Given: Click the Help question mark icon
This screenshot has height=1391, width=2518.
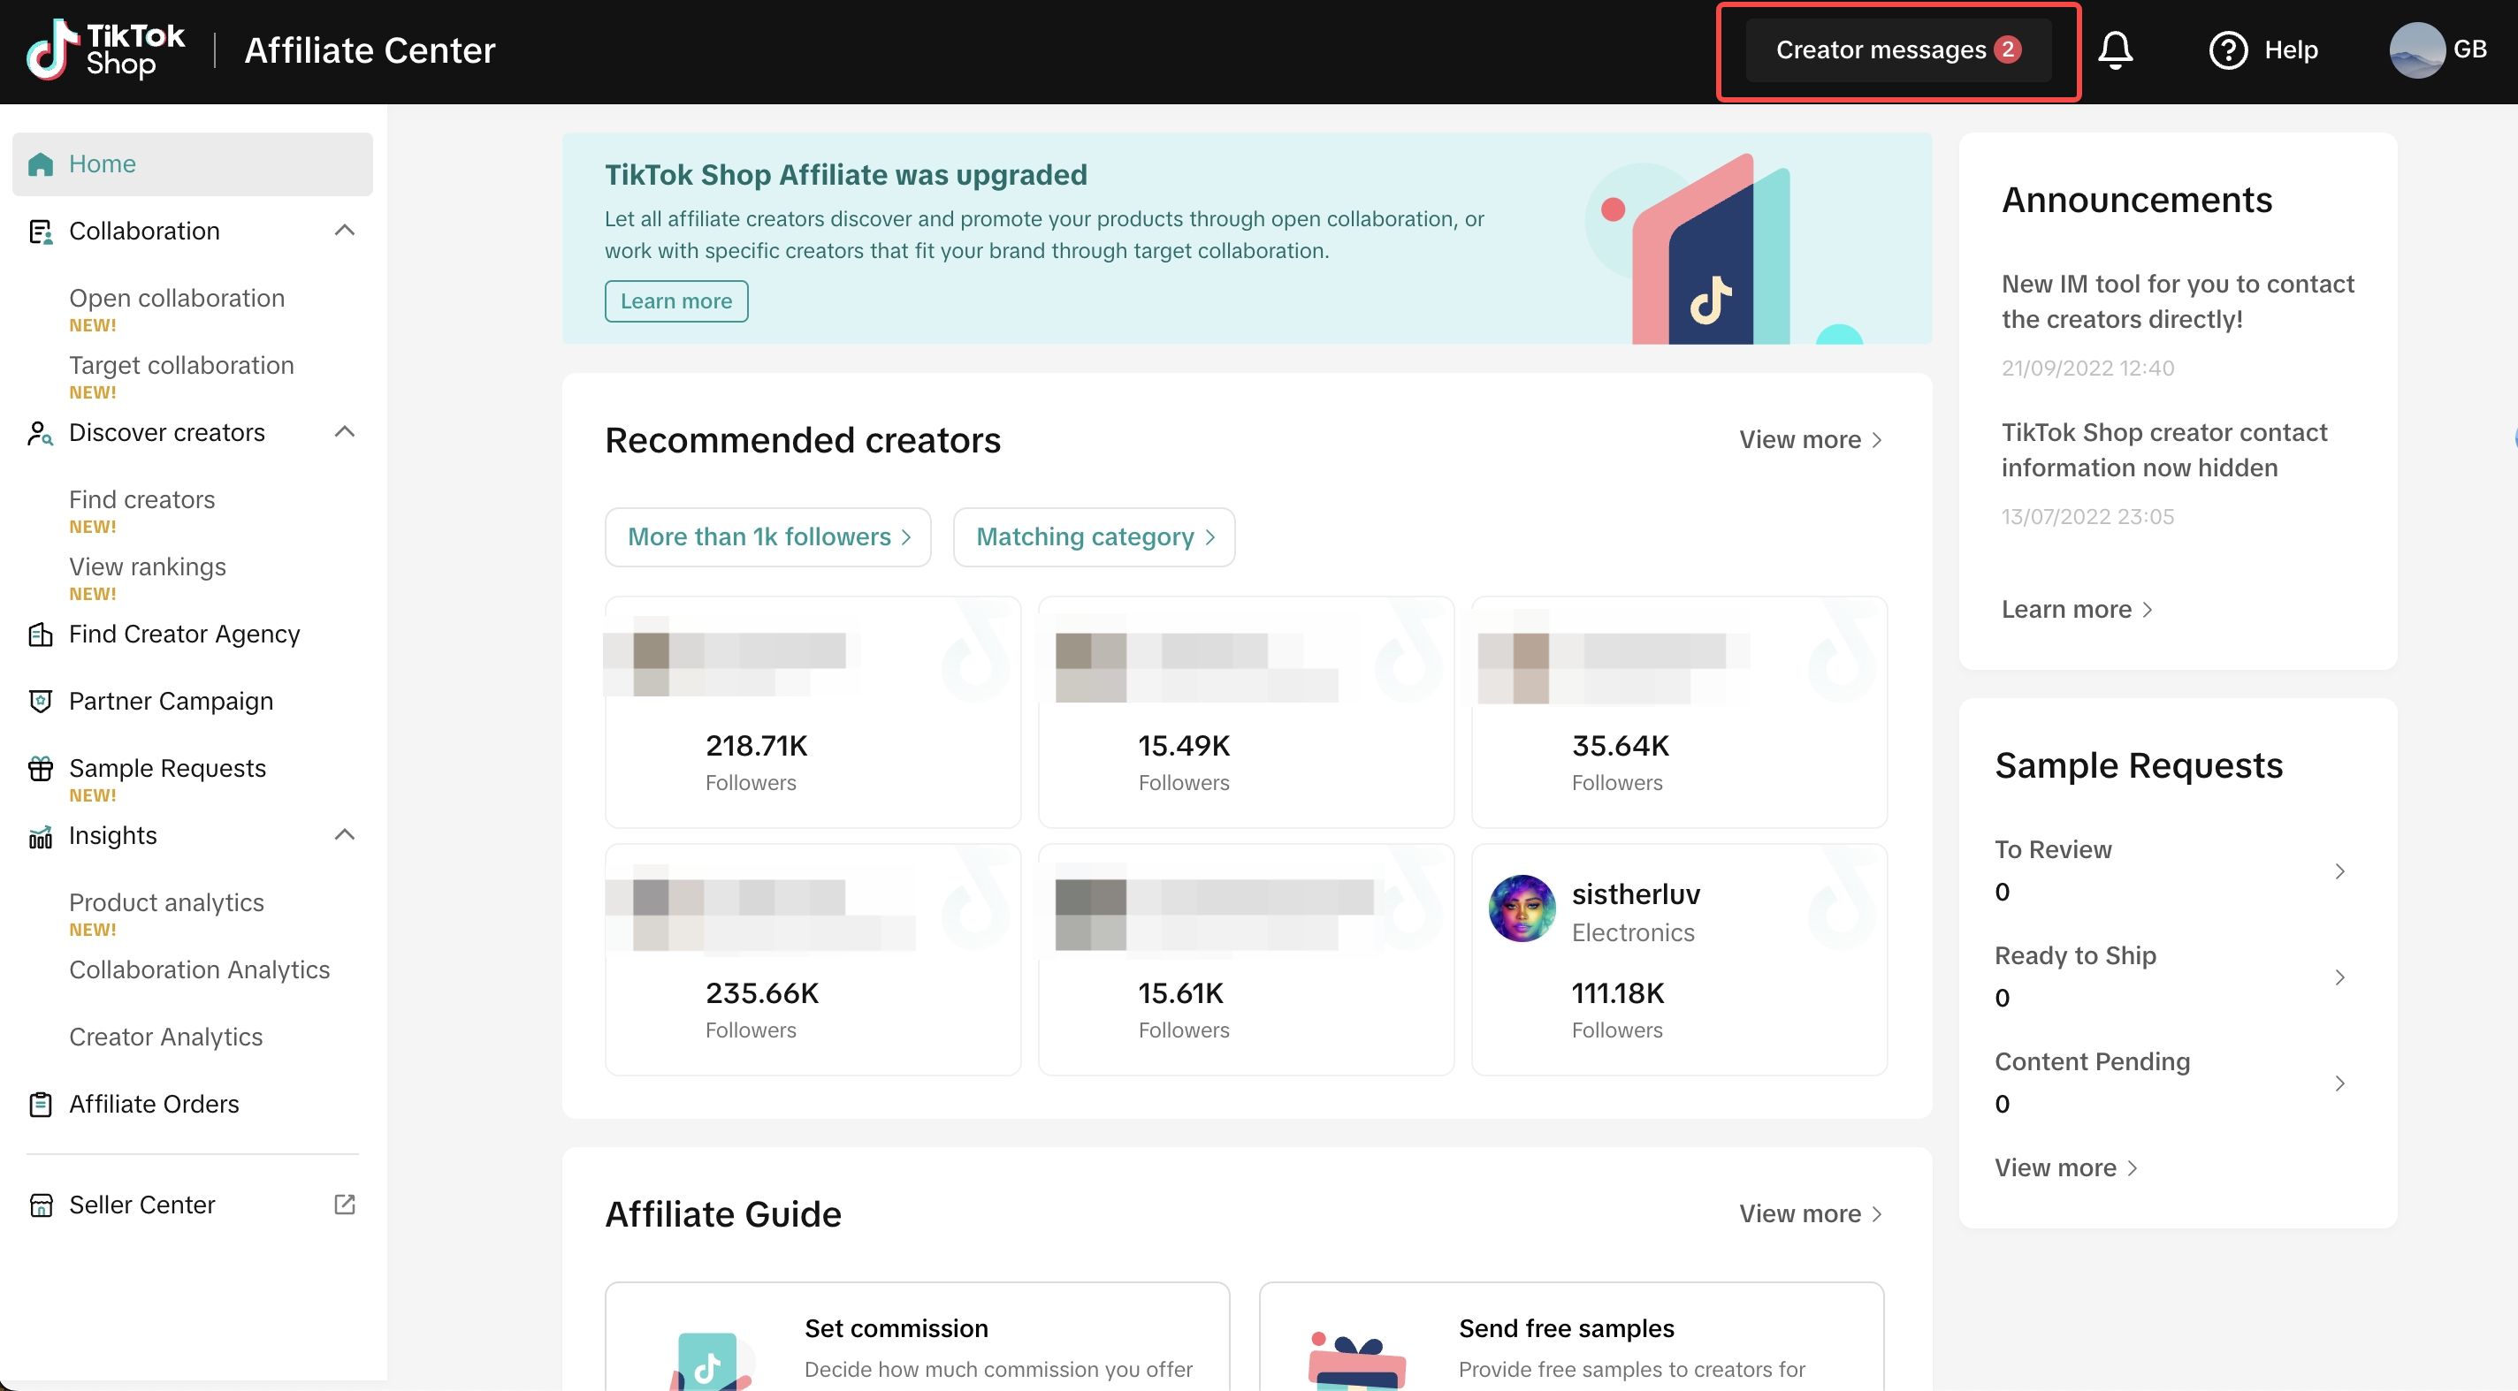Looking at the screenshot, I should click(2228, 49).
